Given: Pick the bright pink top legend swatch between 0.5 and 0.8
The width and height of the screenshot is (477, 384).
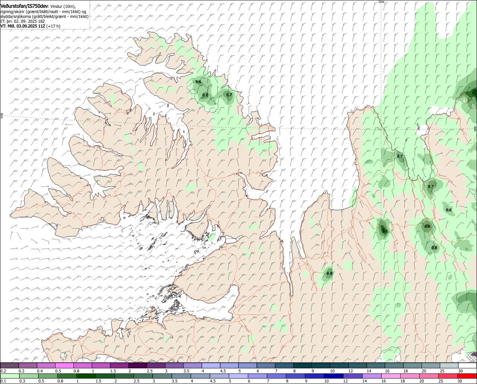Looking at the screenshot, I should [64, 366].
